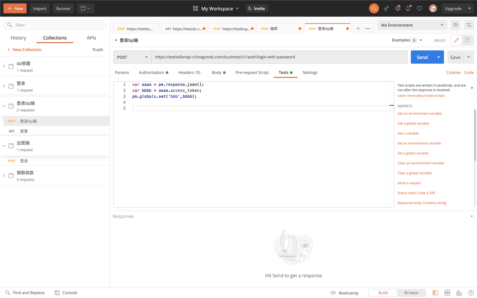Open manage environments sliders icon
The height and width of the screenshot is (298, 477).
468,25
